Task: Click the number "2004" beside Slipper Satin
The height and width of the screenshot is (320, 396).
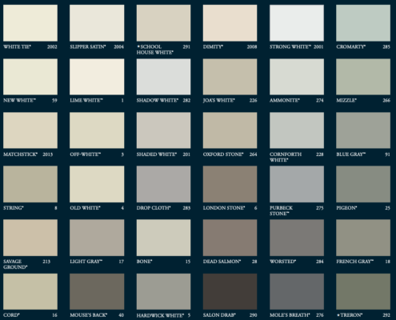Action: click(119, 47)
